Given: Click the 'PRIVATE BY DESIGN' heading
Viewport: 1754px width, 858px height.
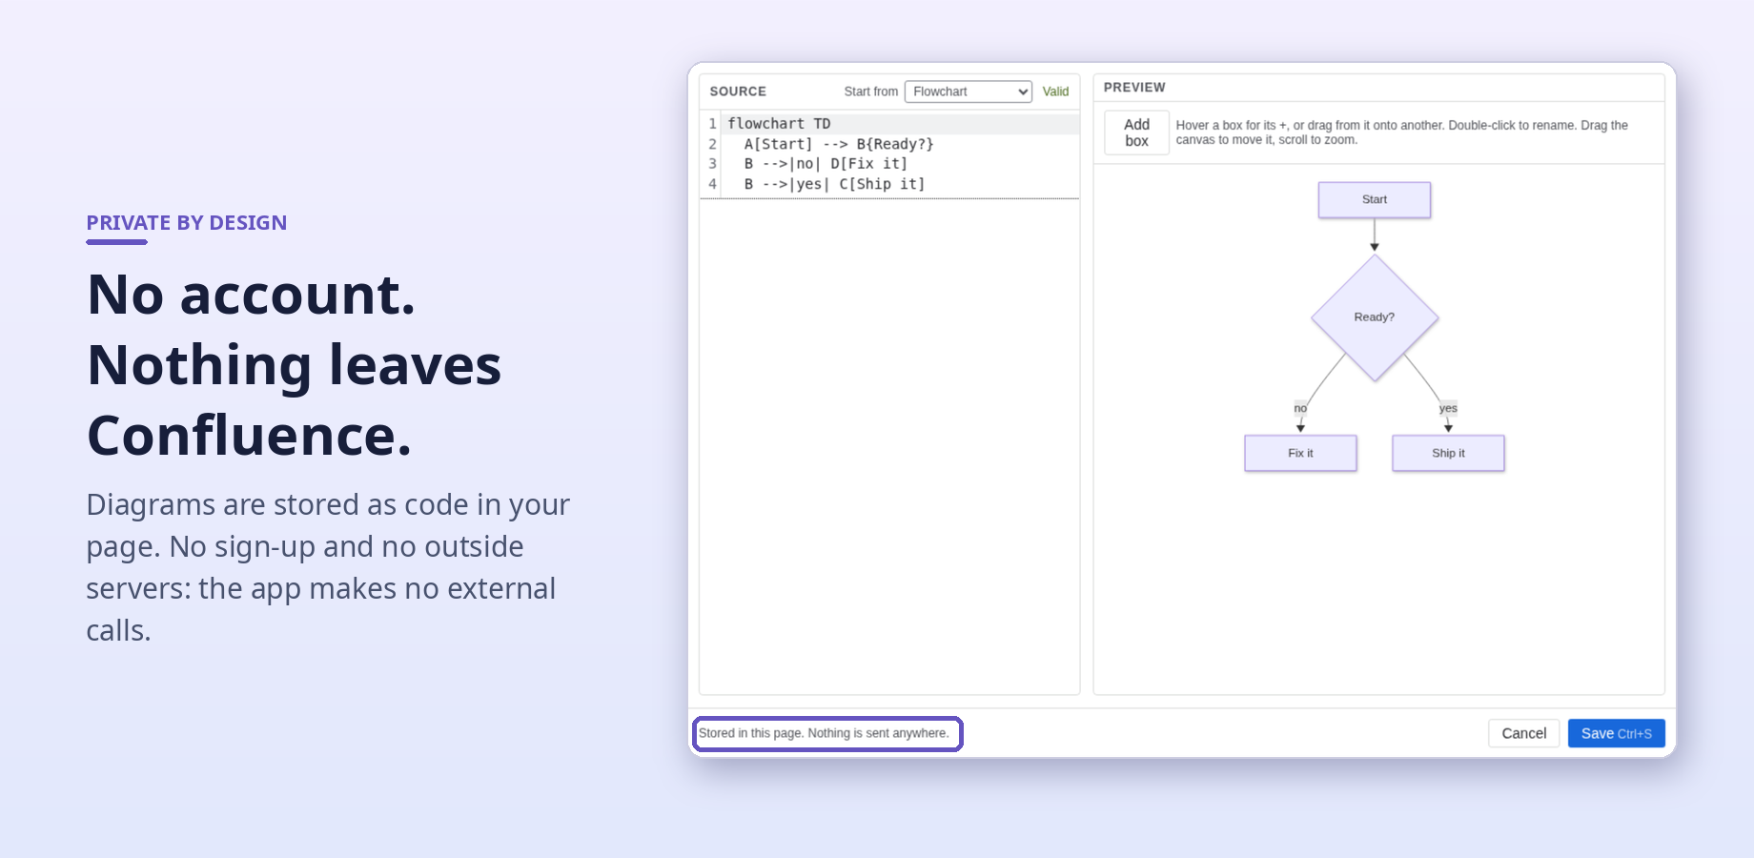Looking at the screenshot, I should (x=187, y=223).
